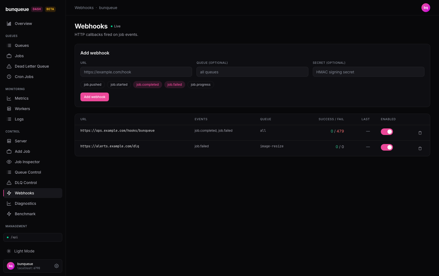The width and height of the screenshot is (439, 276).
Task: Click the 'job.completed, job.failed' events cell
Action: click(213, 131)
